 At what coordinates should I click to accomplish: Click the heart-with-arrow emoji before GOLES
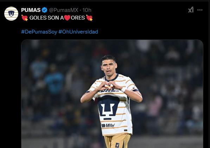(x=25, y=18)
